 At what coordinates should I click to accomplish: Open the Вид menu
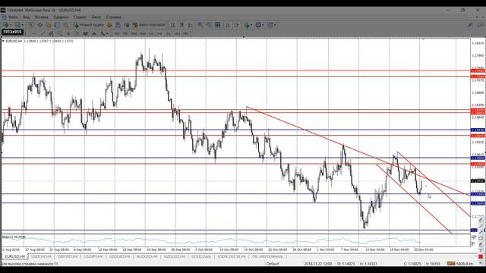click(27, 17)
